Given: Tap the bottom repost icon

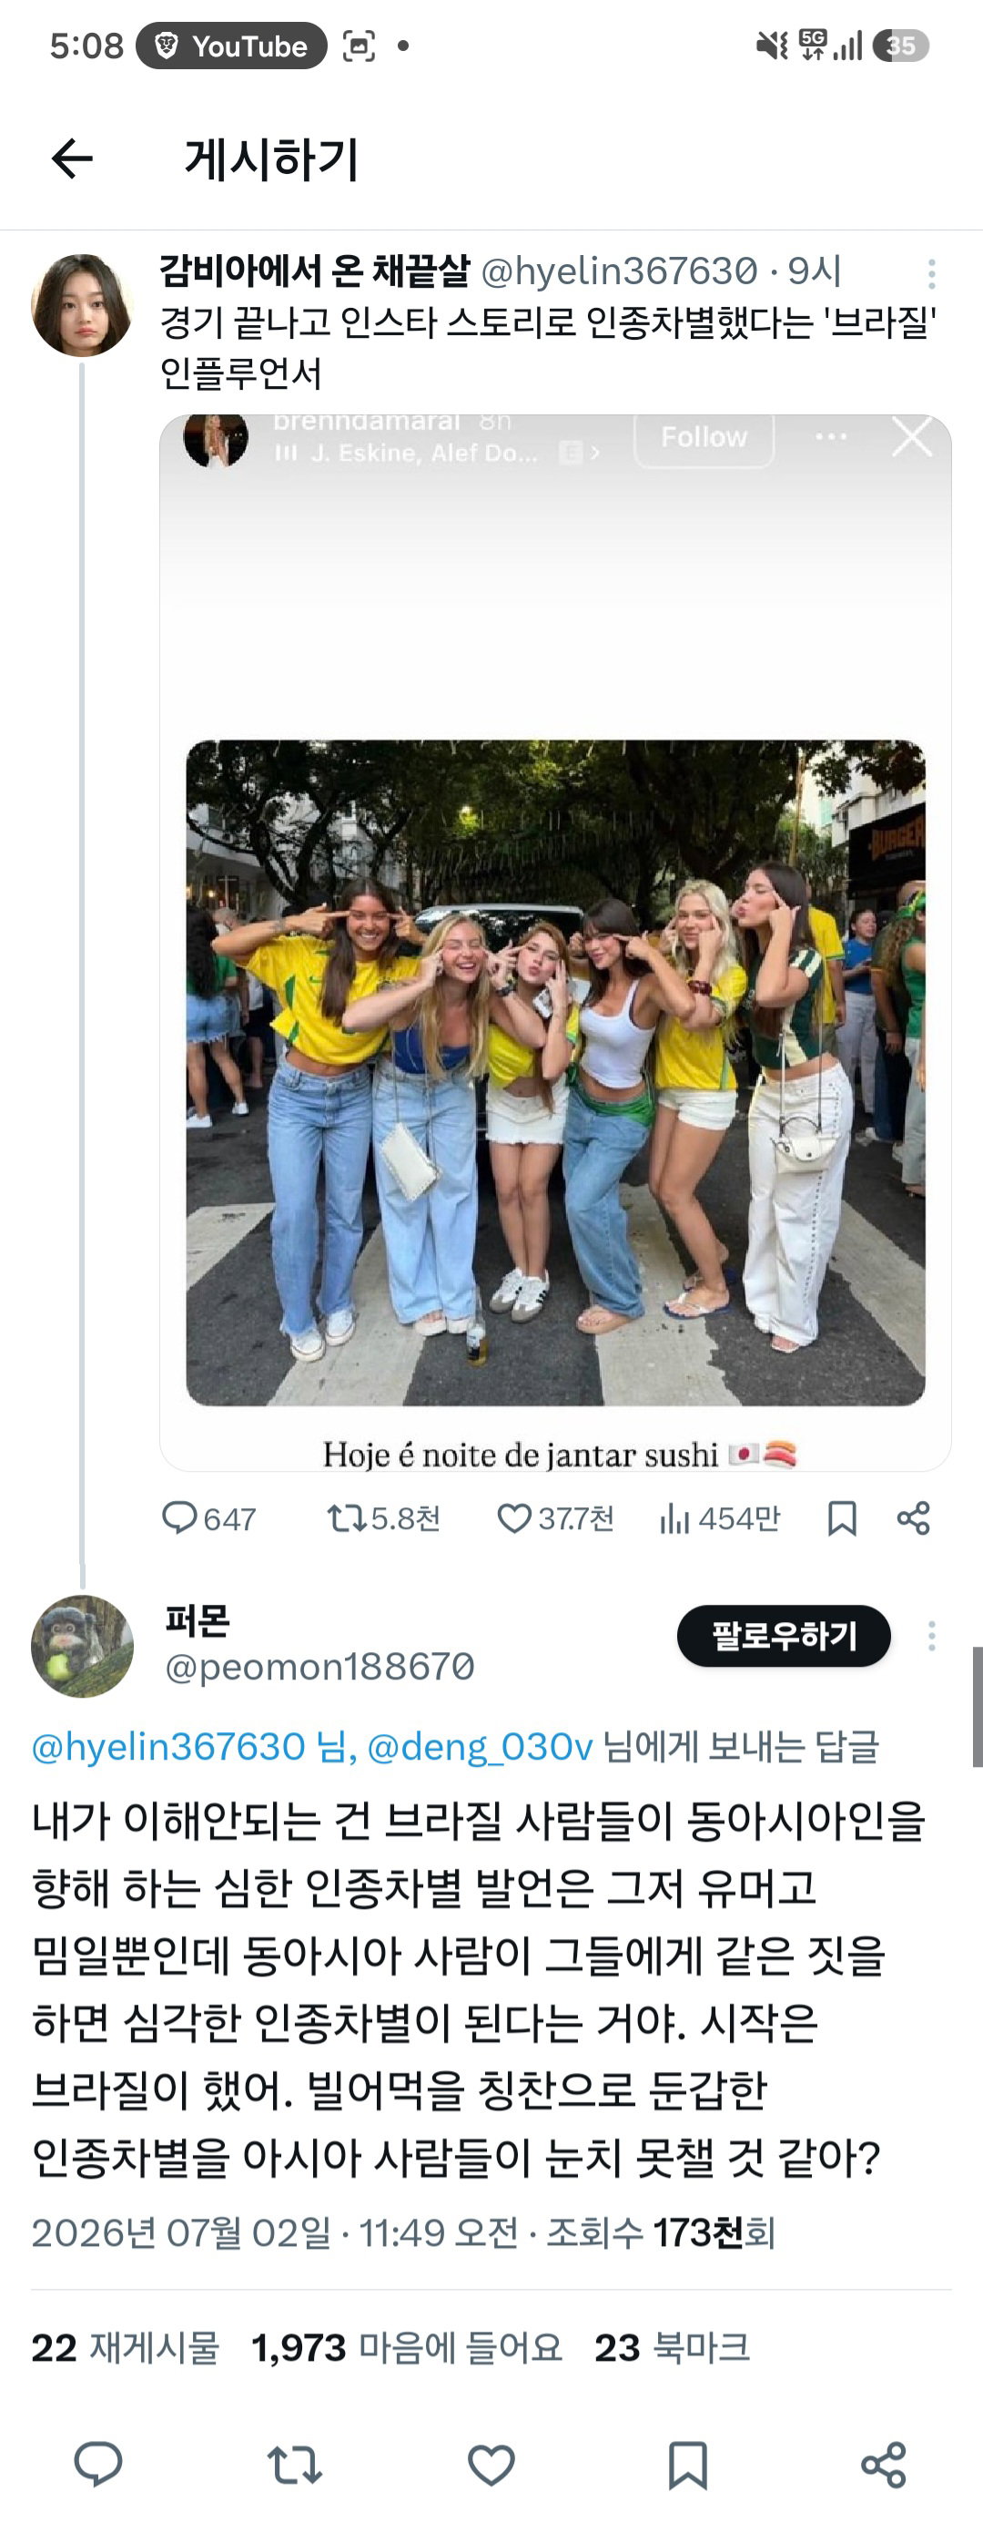Looking at the screenshot, I should 294,2464.
